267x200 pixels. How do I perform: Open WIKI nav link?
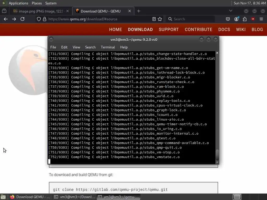pos(241,30)
